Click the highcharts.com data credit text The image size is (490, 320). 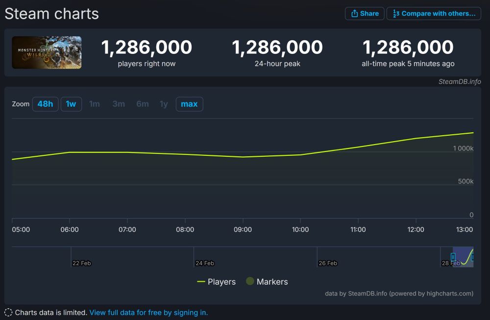tap(399, 294)
